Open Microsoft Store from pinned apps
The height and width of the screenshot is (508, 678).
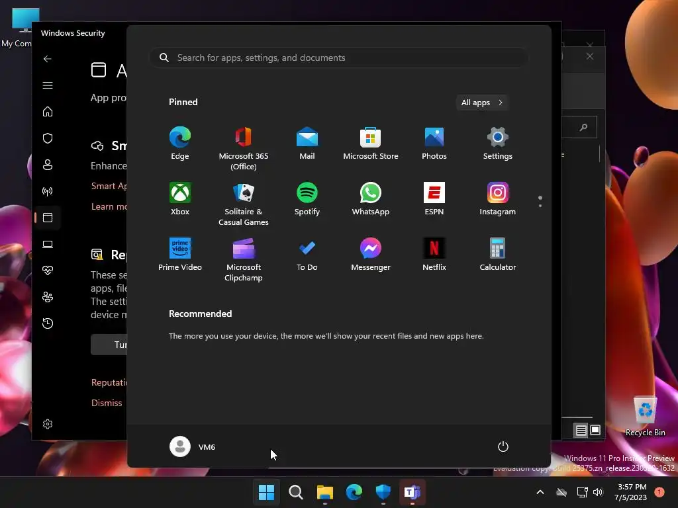tap(371, 144)
